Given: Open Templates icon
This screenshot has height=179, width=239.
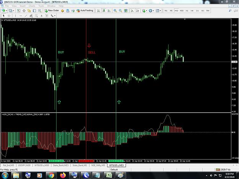Looking at the screenshot, I should click(157, 11).
